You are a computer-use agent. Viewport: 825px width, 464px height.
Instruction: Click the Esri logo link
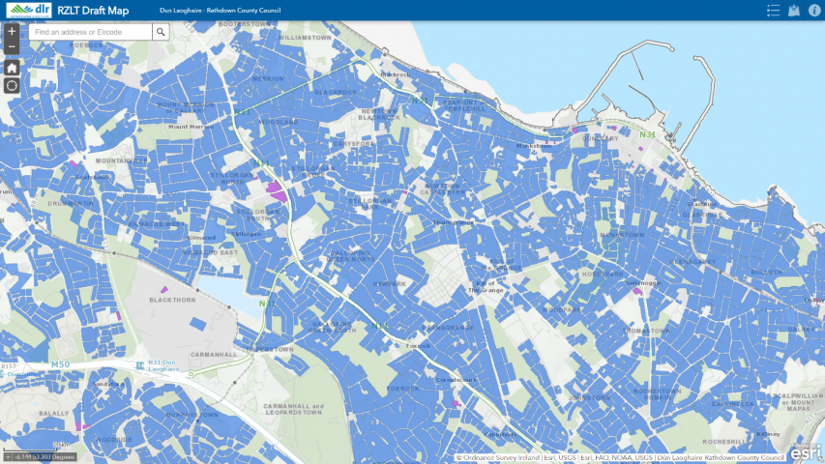tap(806, 451)
